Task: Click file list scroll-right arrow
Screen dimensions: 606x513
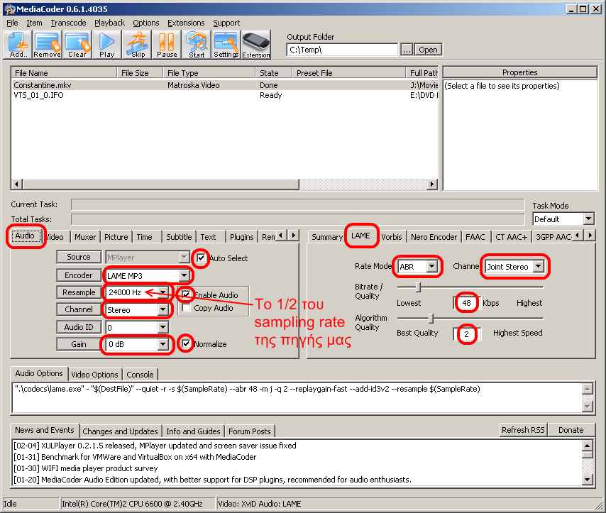Action: click(432, 184)
